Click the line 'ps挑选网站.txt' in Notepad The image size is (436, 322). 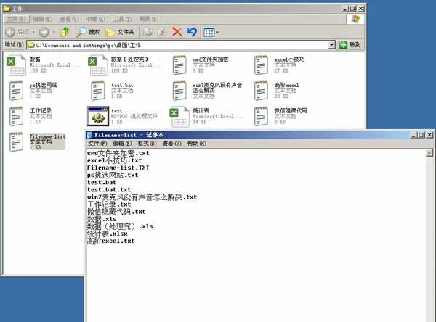(x=113, y=176)
